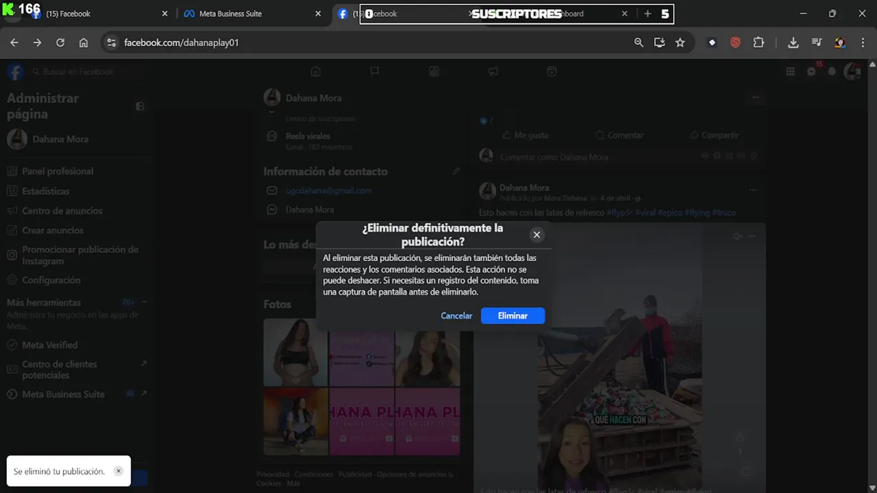Collapse the Administrar página sidebar

click(x=140, y=106)
